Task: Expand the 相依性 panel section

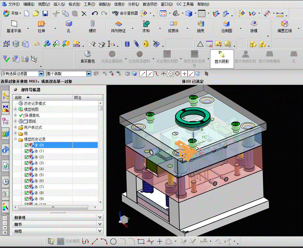Action: click(x=100, y=217)
